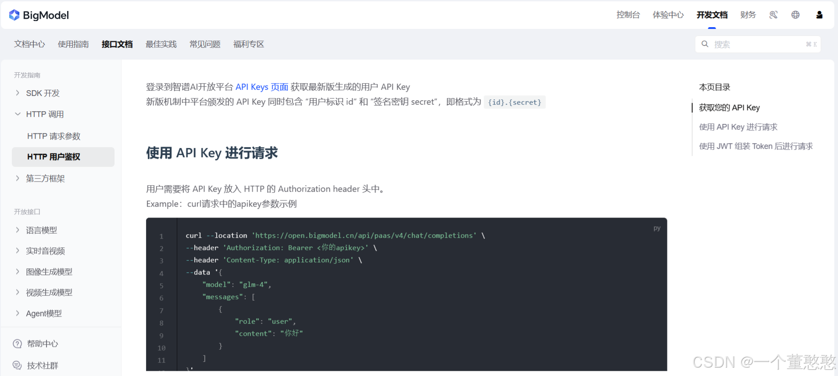Viewport: 838px width, 376px height.
Task: Follow the API Keys 页面 link
Action: (262, 87)
